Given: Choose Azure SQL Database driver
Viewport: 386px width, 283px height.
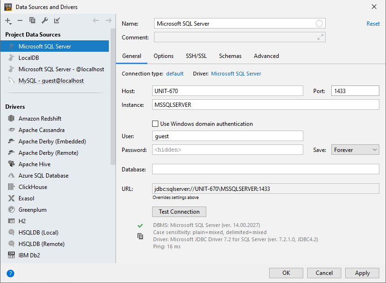Looking at the screenshot, I should pyautogui.click(x=55, y=176).
